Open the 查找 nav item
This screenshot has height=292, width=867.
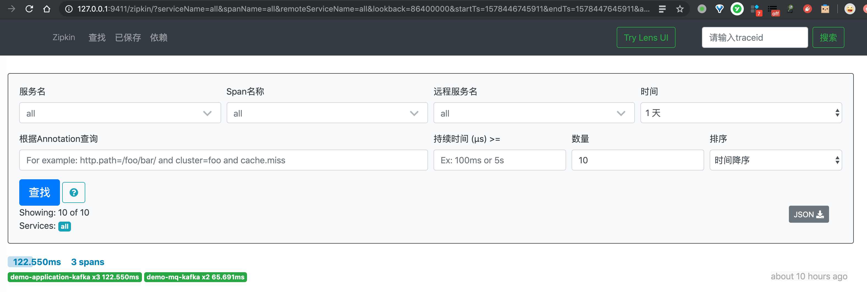coord(97,37)
